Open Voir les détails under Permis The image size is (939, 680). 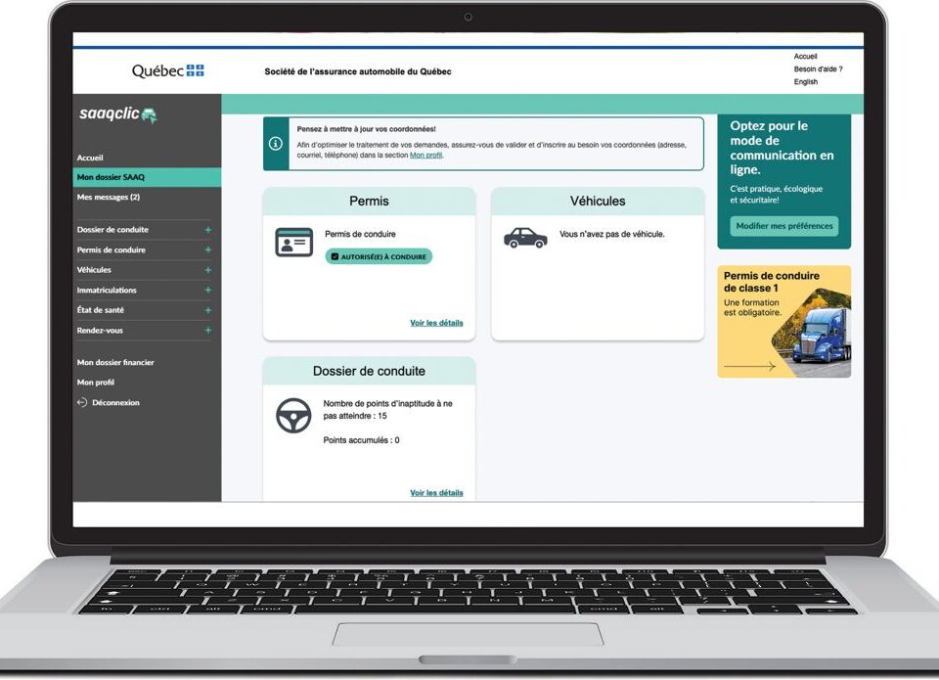click(x=436, y=323)
